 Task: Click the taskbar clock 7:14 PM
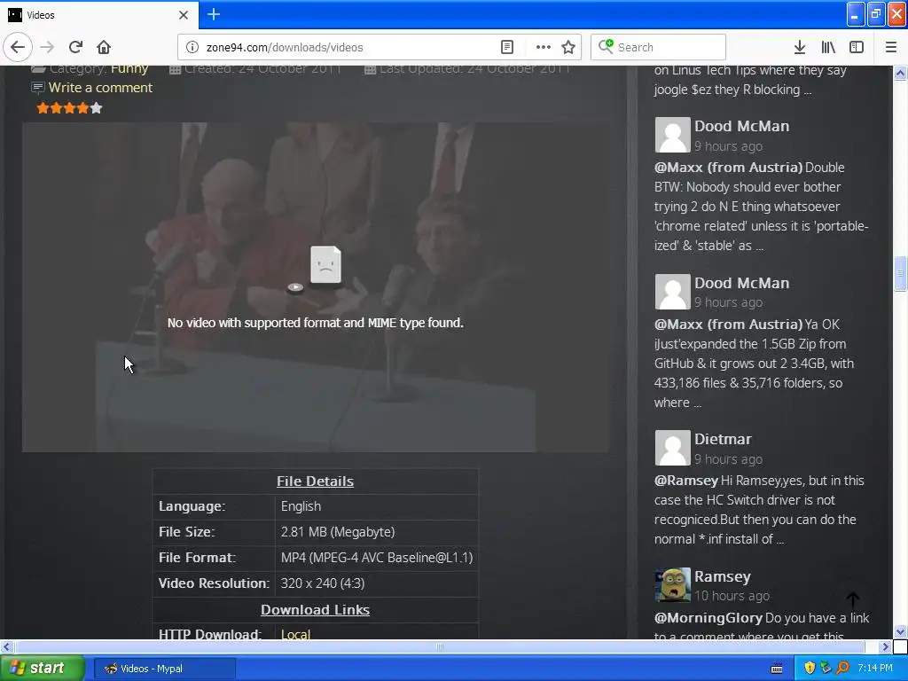coord(875,669)
